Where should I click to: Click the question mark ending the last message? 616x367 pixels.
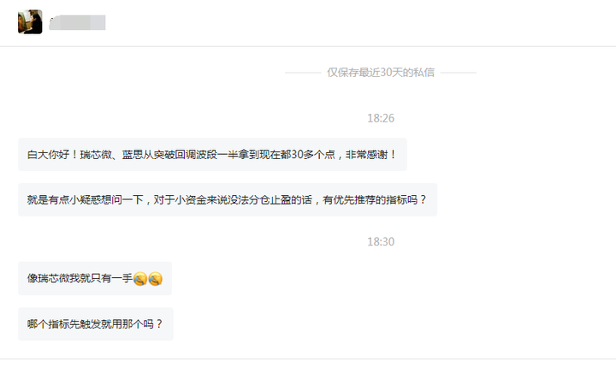point(159,324)
